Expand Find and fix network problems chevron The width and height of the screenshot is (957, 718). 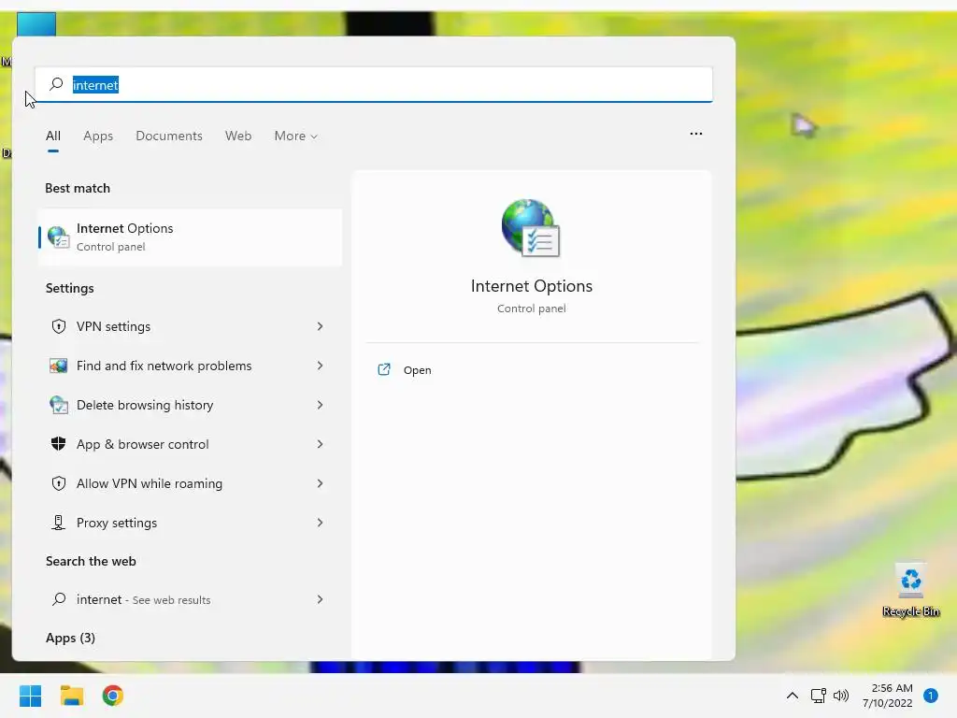(320, 366)
